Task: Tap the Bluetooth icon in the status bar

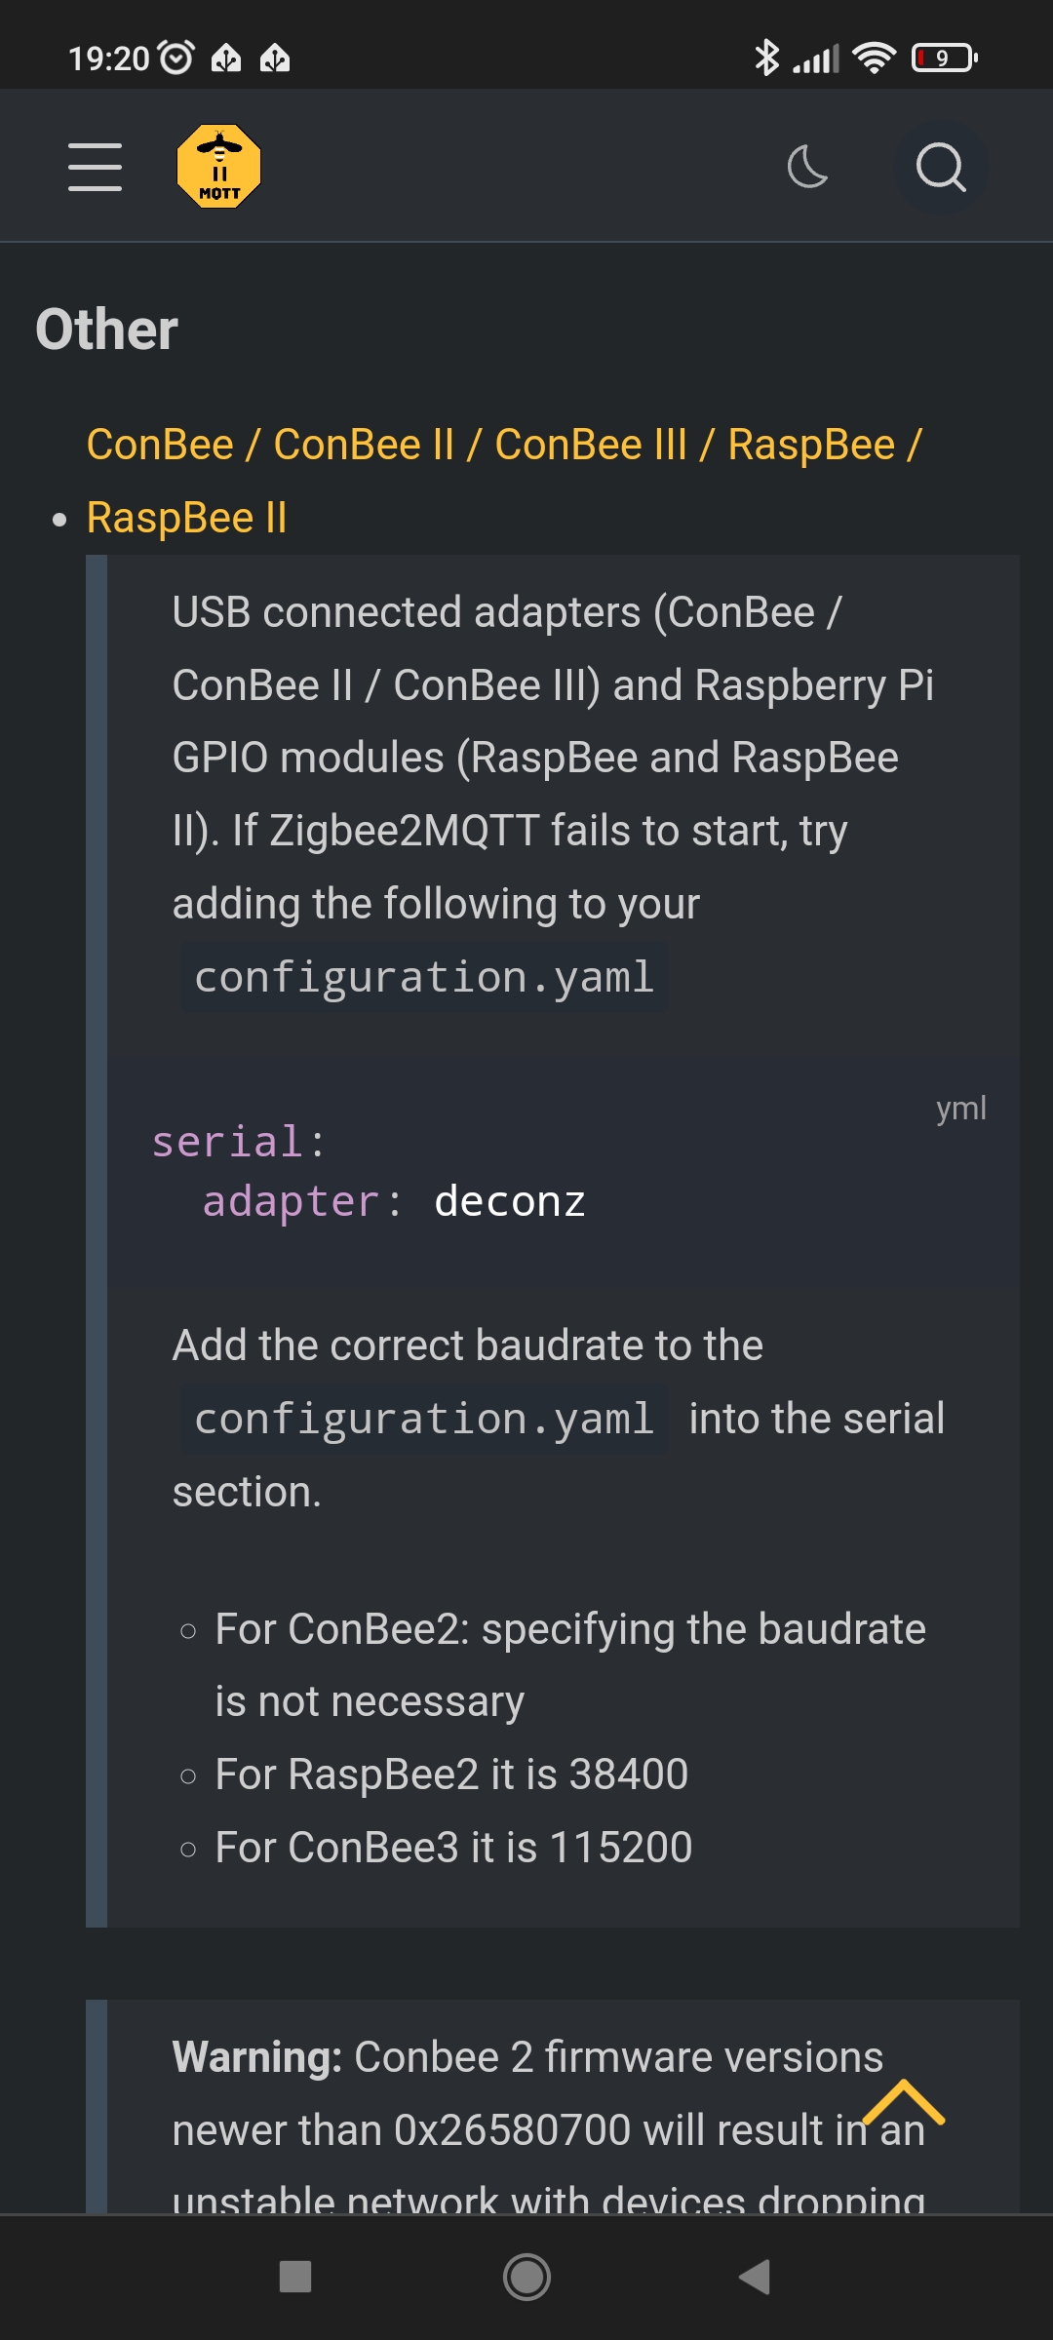Action: (x=767, y=58)
